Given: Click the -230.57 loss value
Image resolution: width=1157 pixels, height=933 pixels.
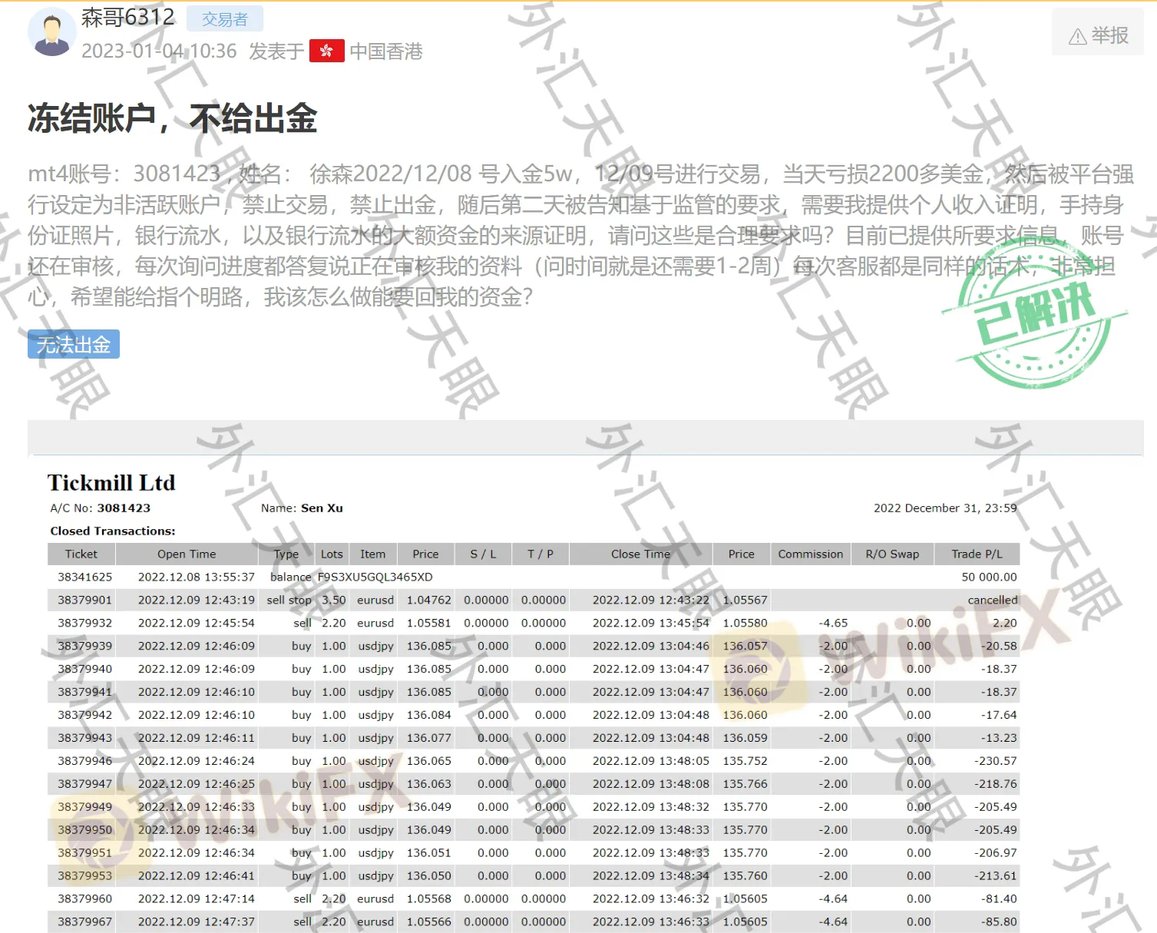Looking at the screenshot, I should click(x=996, y=761).
